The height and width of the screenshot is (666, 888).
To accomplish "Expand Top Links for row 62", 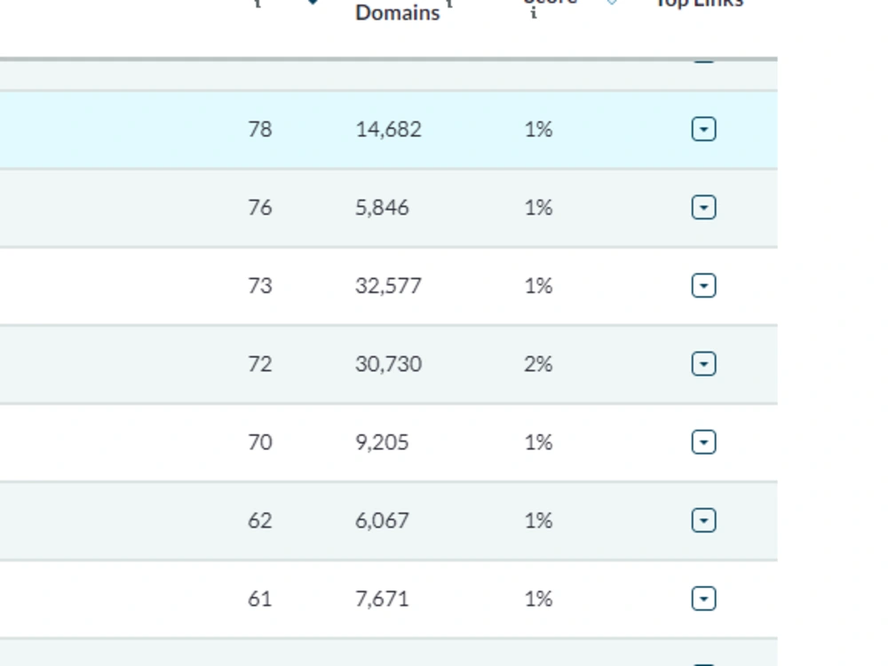I will [x=704, y=520].
